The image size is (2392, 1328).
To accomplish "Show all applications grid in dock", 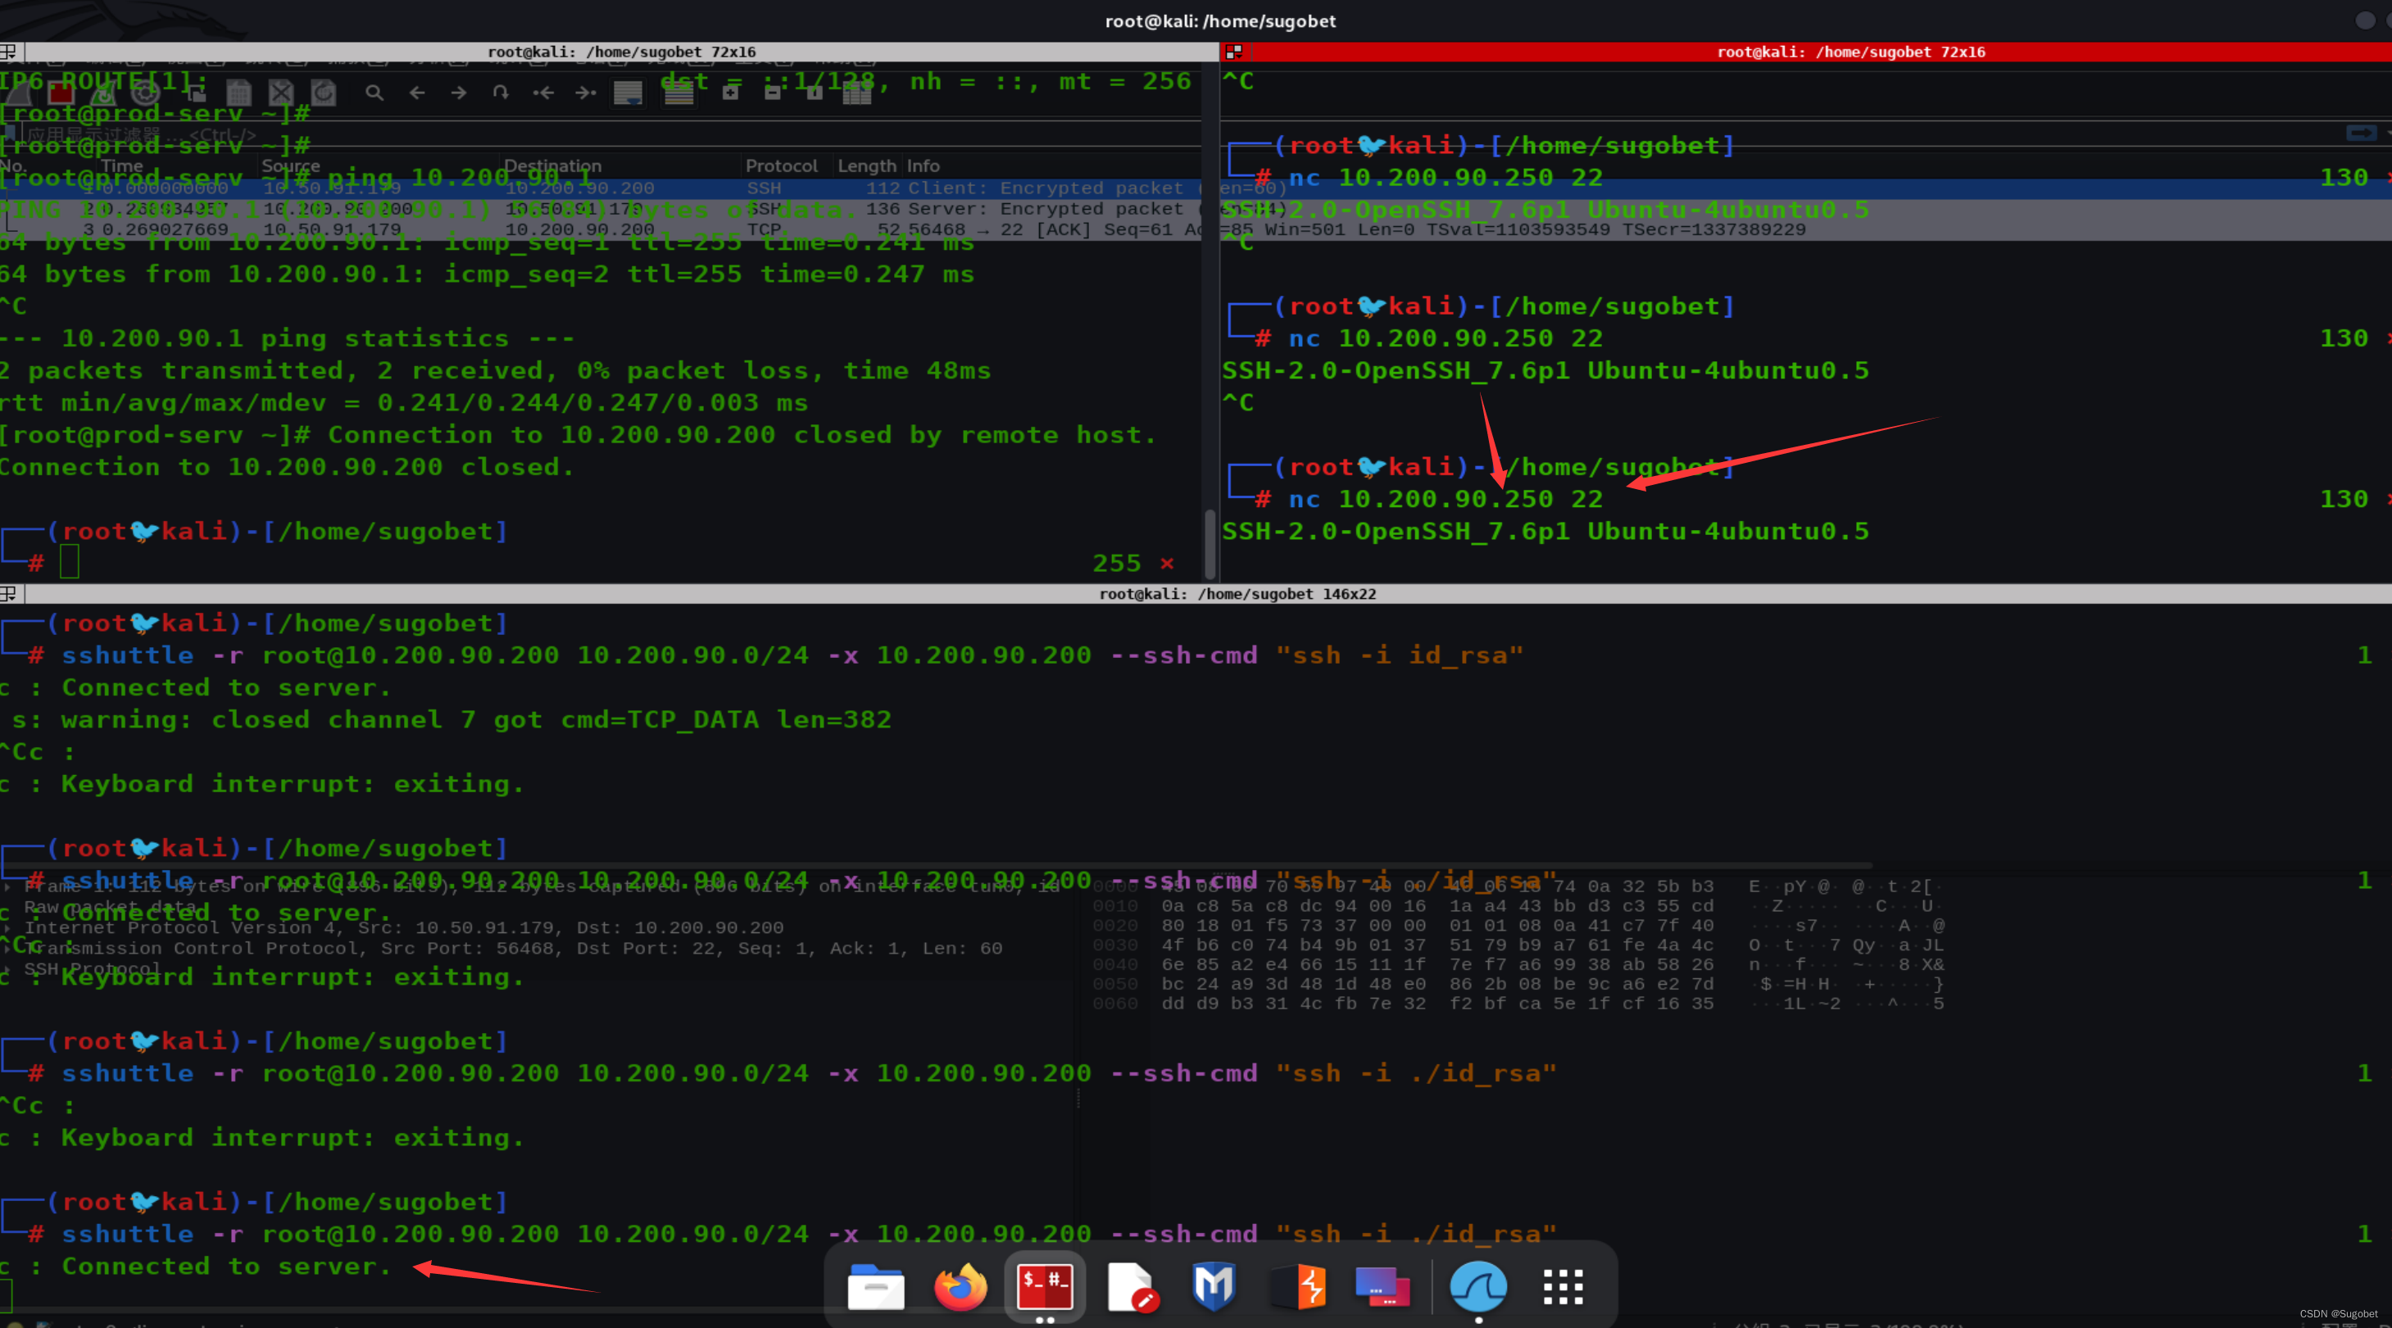I will point(1563,1287).
